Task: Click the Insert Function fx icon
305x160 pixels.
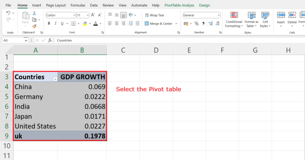Action: (x=50, y=40)
